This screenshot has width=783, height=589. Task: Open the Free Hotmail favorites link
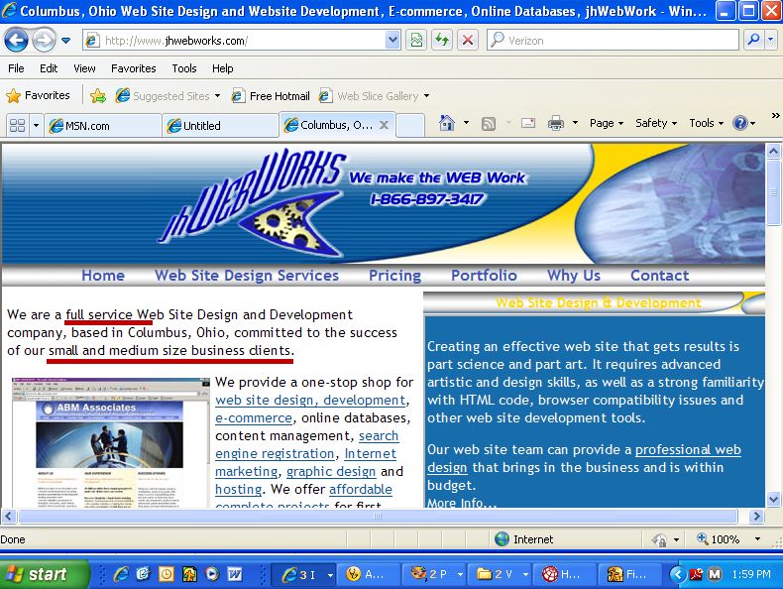coord(271,95)
